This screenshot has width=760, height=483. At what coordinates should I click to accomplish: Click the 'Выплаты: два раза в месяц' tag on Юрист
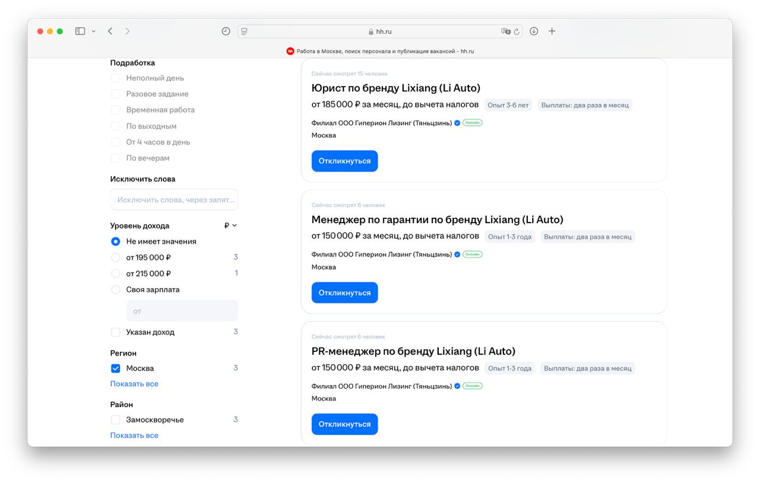coord(585,105)
